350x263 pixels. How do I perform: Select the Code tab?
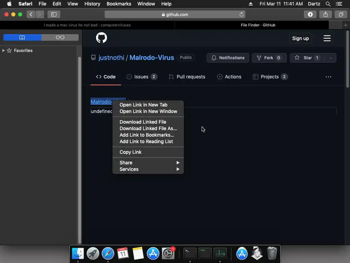tap(106, 77)
